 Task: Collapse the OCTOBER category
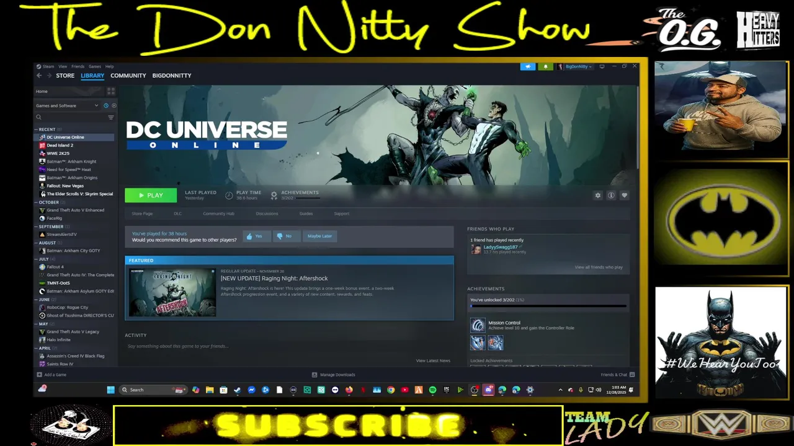[x=36, y=203]
